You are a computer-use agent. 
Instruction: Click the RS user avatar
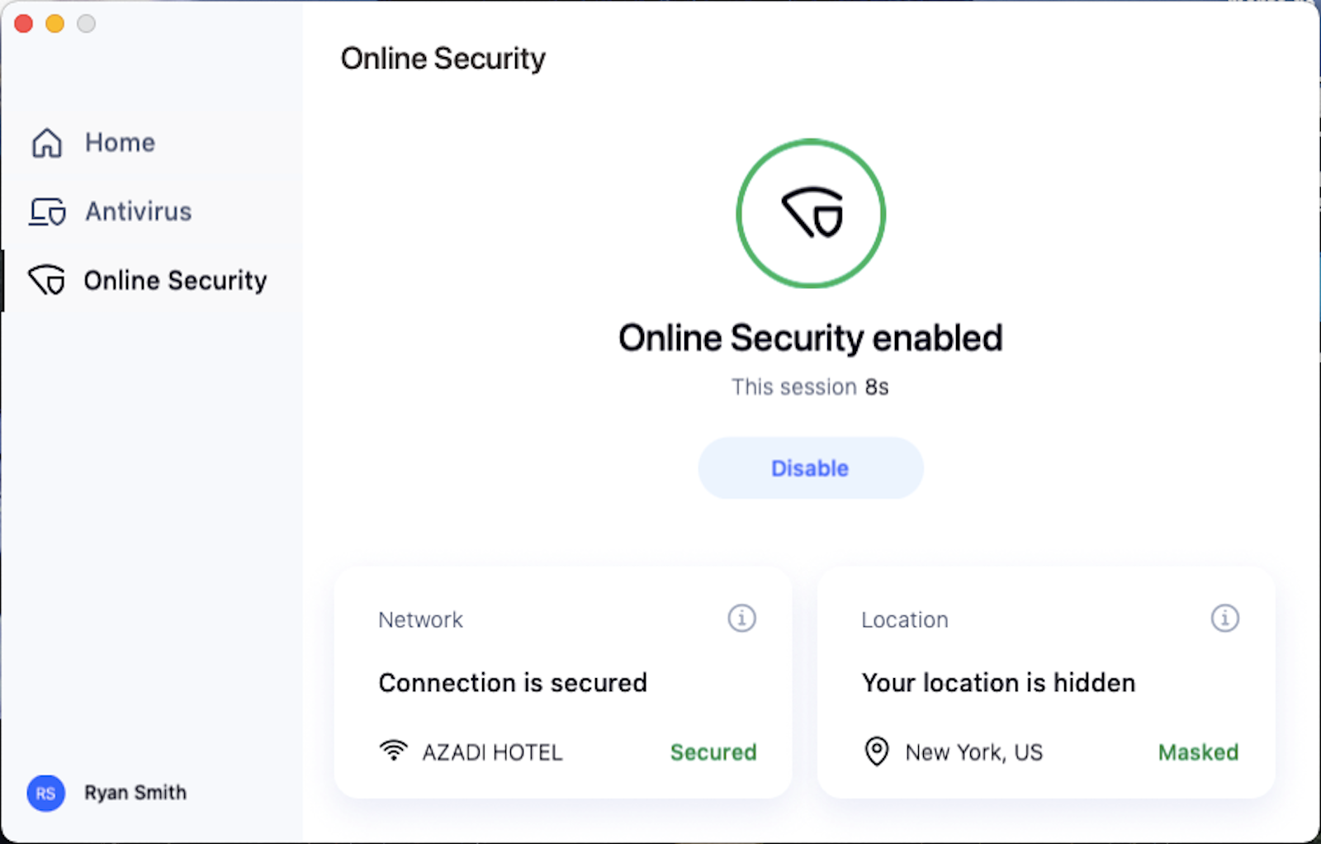pyautogui.click(x=45, y=793)
